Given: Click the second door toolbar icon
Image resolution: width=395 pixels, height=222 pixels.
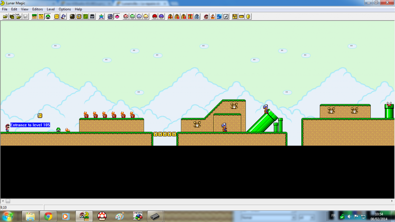Looking at the screenshot, I should click(x=177, y=16).
